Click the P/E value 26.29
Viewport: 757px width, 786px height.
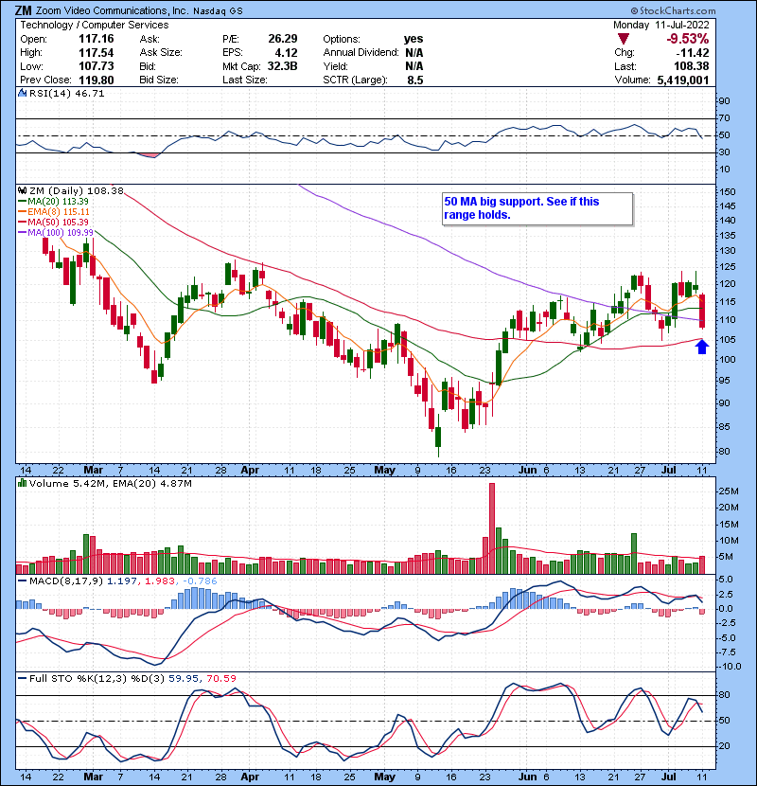point(283,39)
